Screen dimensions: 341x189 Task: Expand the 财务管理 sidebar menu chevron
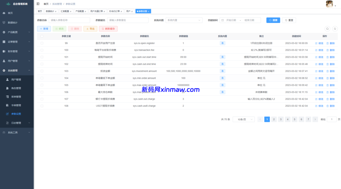pyautogui.click(x=29, y=51)
